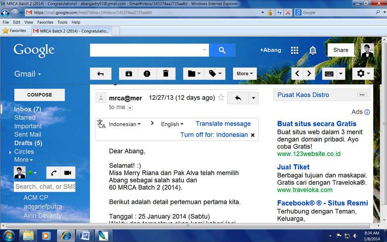The height and width of the screenshot is (242, 387).
Task: Open the Google apps grid
Action: pyautogui.click(x=295, y=50)
